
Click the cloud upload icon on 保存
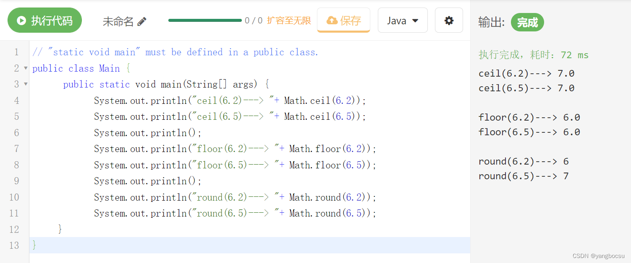tap(332, 20)
